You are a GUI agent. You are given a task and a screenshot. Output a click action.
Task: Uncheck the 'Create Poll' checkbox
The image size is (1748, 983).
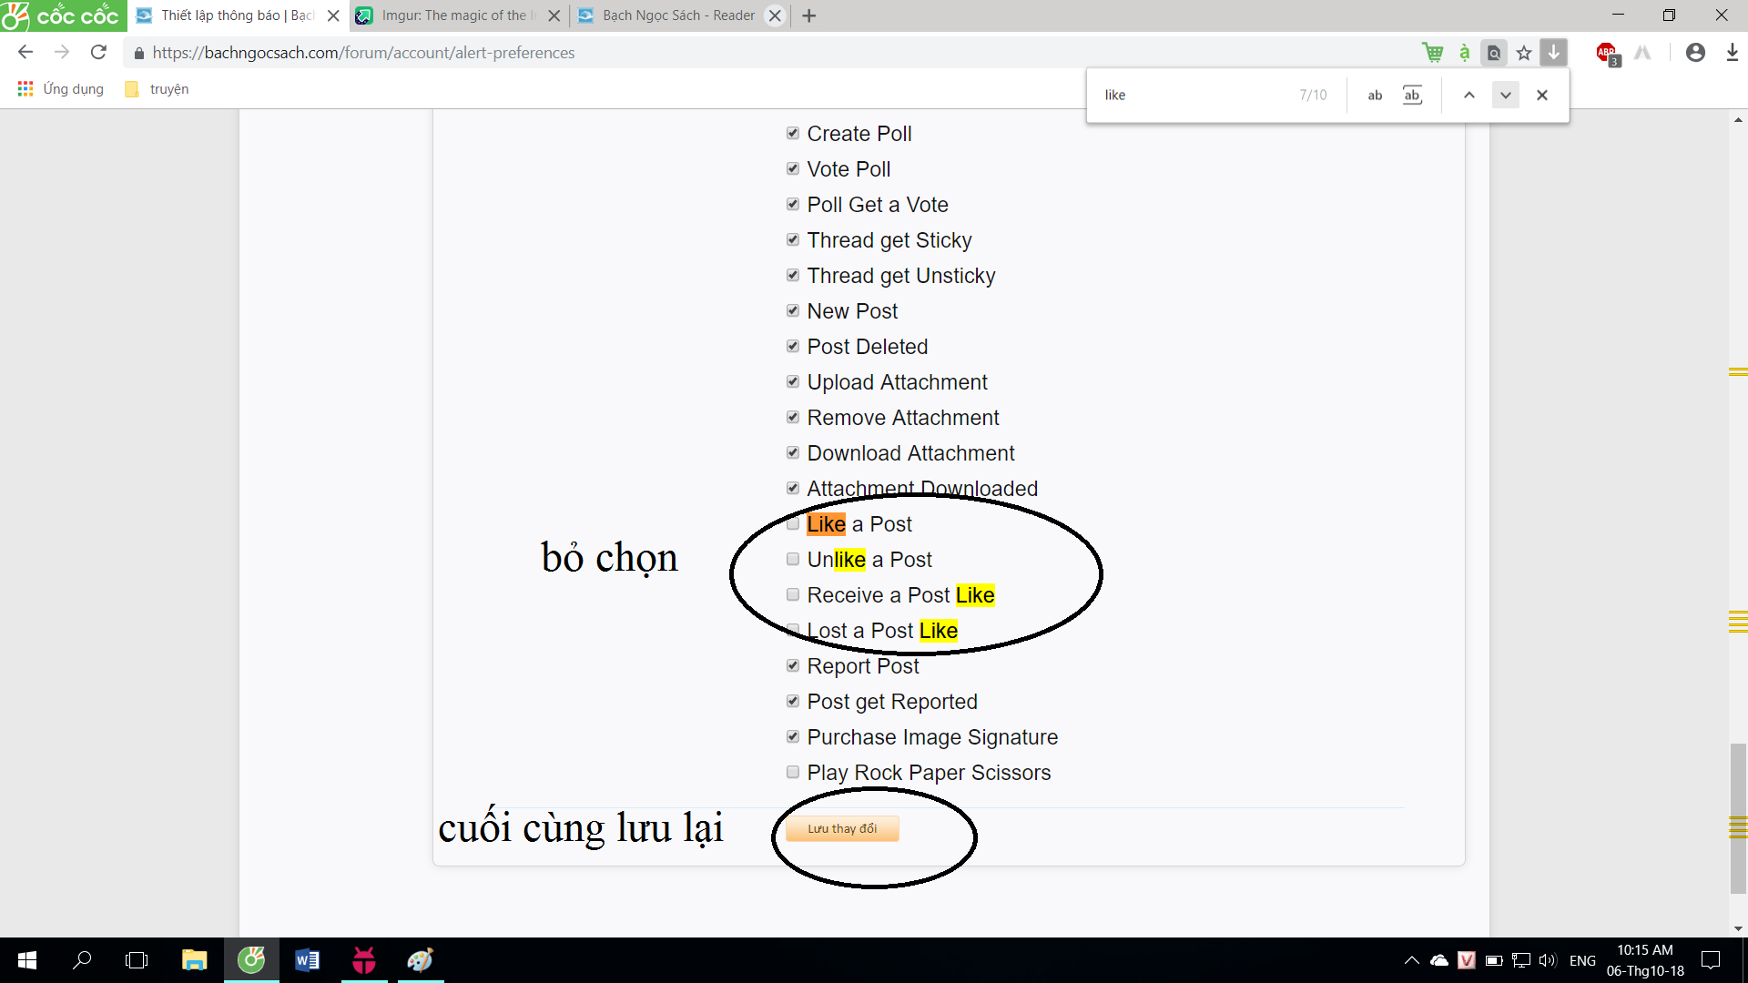(792, 134)
